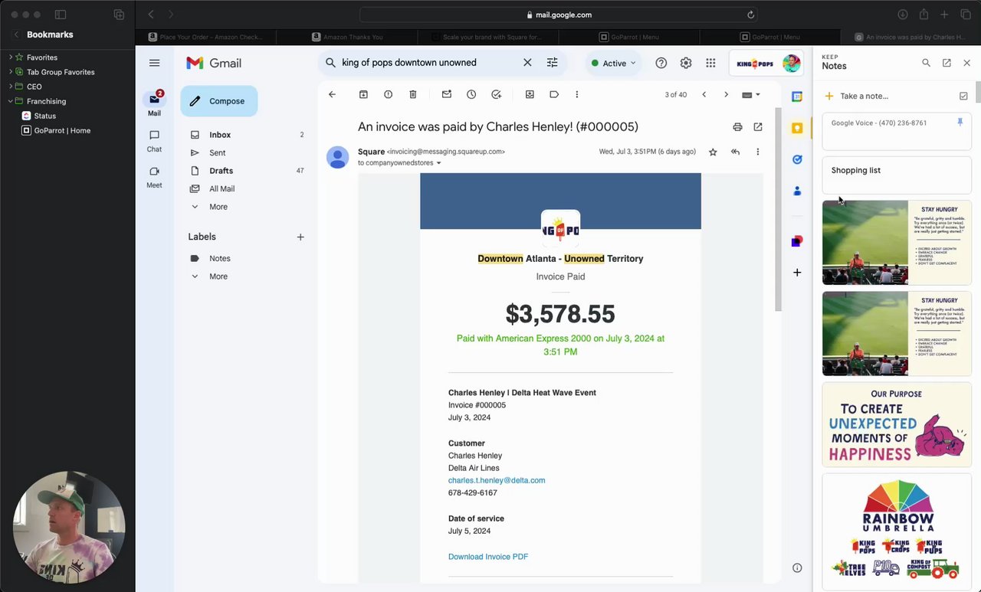
Task: Switch to the Chat section
Action: [154, 140]
